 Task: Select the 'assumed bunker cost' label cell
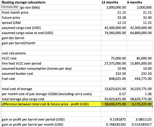coord(51,74)
